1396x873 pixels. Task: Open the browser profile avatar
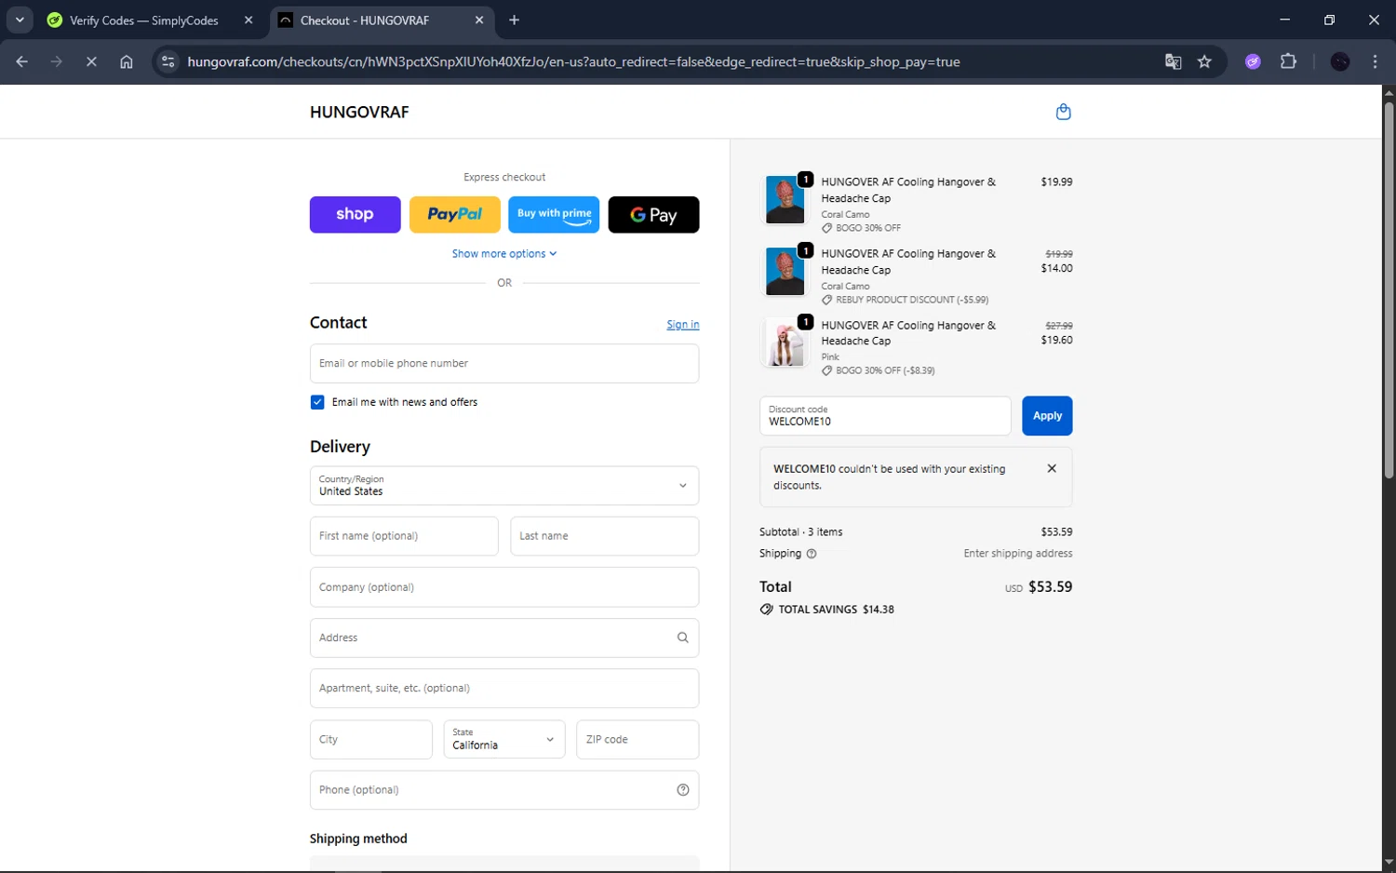coord(1340,61)
